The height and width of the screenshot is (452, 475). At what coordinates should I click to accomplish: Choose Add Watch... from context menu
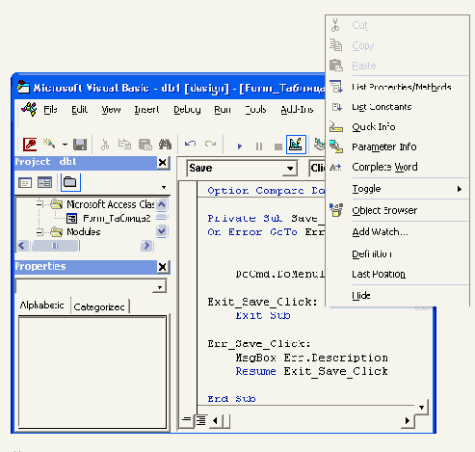tap(397, 232)
